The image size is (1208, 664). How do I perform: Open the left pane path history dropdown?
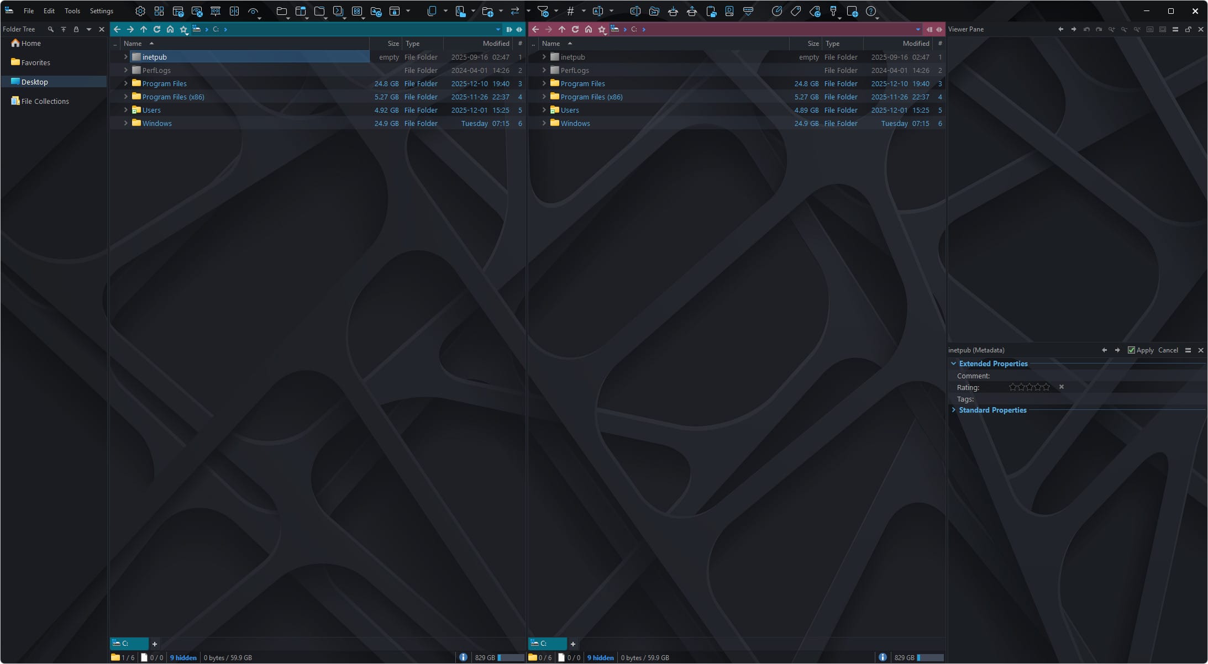coord(498,29)
